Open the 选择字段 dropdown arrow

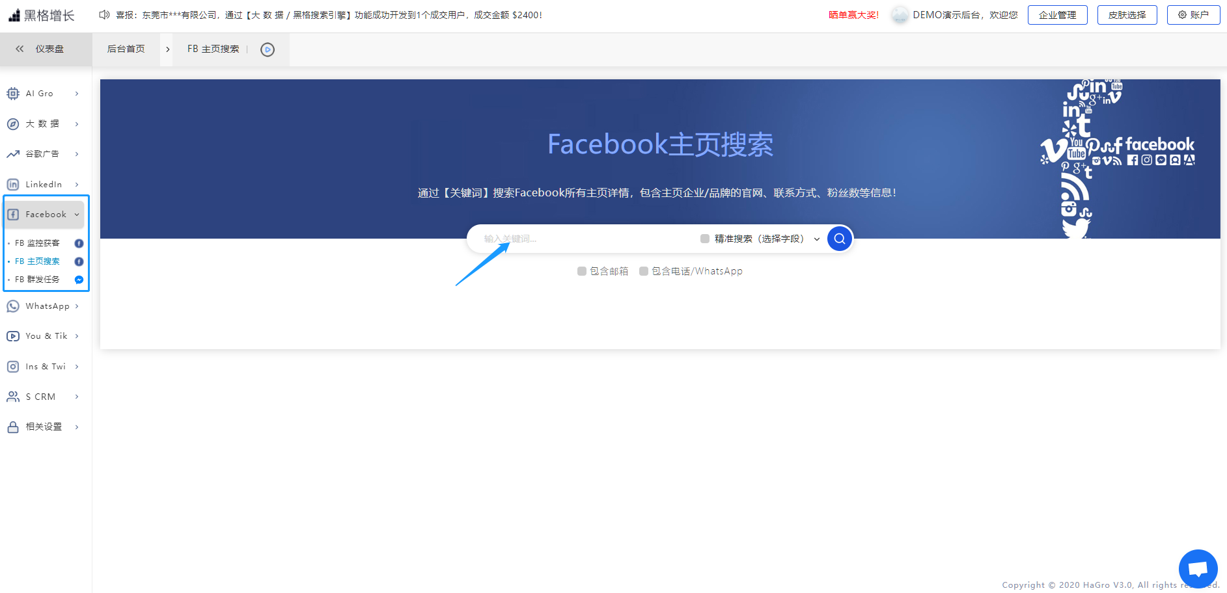click(817, 239)
